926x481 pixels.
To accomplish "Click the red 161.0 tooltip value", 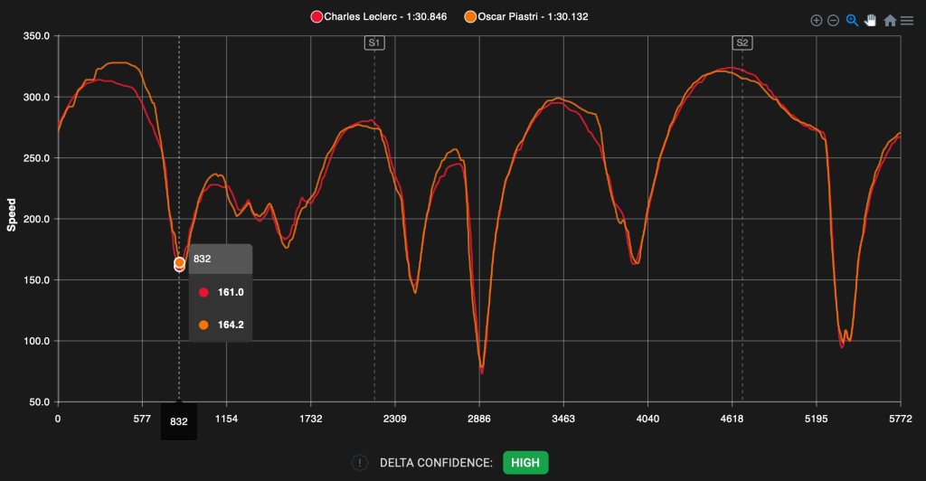I will [x=231, y=292].
